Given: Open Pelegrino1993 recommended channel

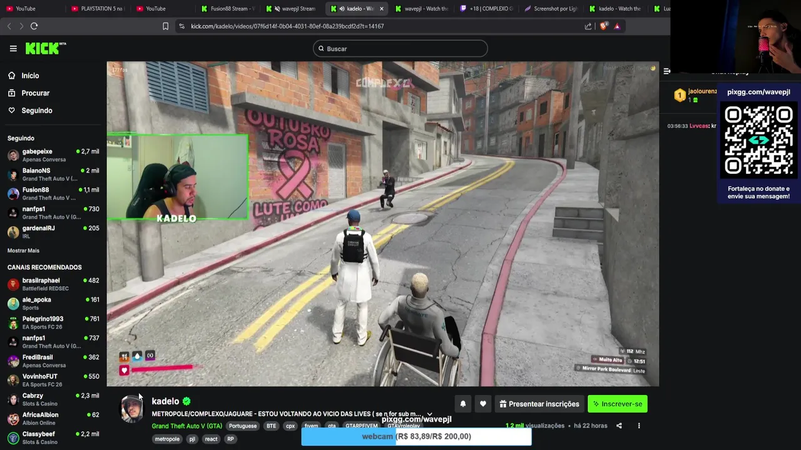Looking at the screenshot, I should (53, 322).
